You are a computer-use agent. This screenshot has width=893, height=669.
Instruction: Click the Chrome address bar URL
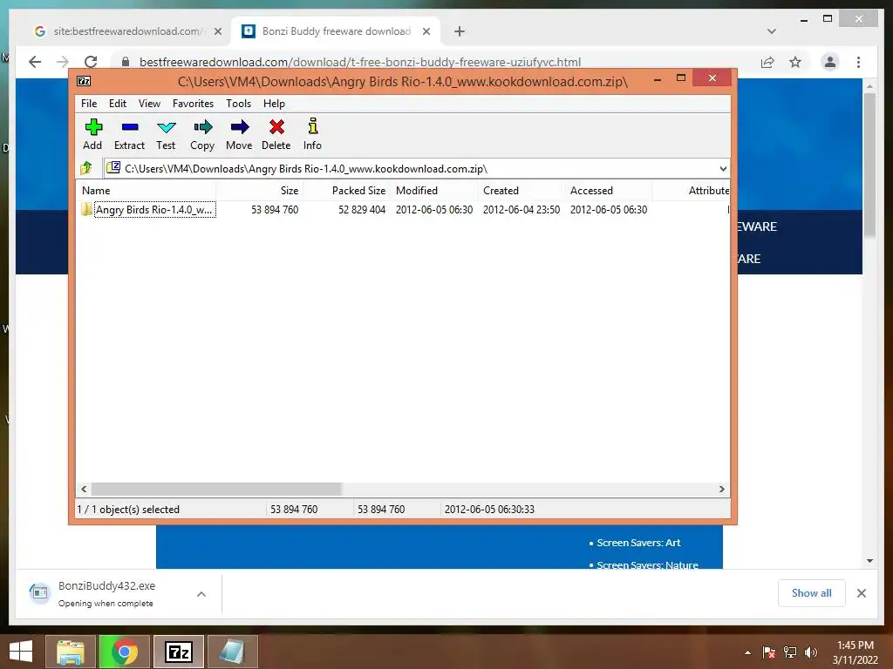click(360, 62)
